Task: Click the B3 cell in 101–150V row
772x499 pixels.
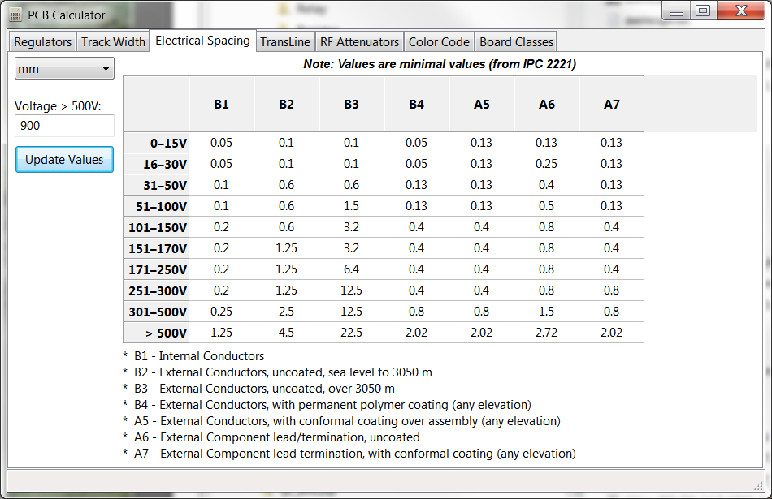Action: coord(351,227)
